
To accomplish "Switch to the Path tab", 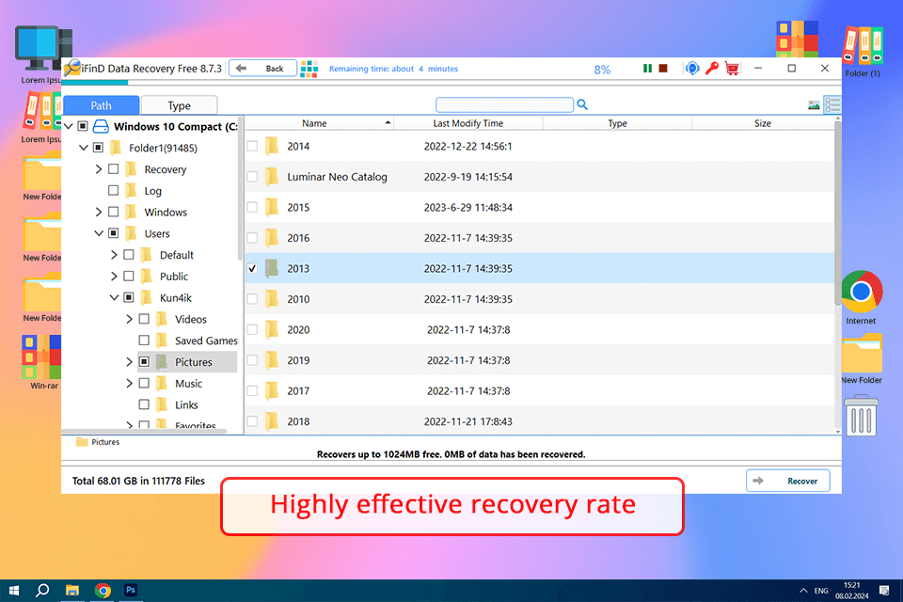I will pyautogui.click(x=101, y=105).
